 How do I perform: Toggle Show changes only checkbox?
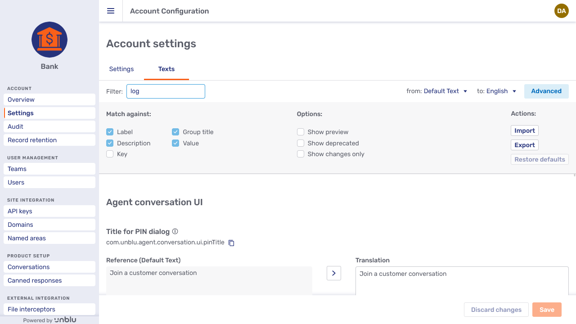(x=301, y=154)
